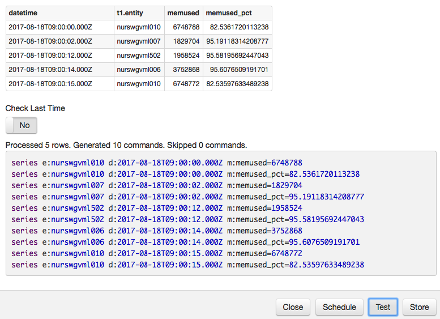Image resolution: width=440 pixels, height=319 pixels.
Task: Toggle the Check Last Time switch
Action: 22,125
